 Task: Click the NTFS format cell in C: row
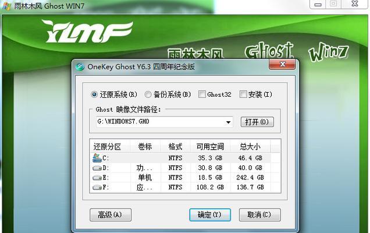point(175,158)
